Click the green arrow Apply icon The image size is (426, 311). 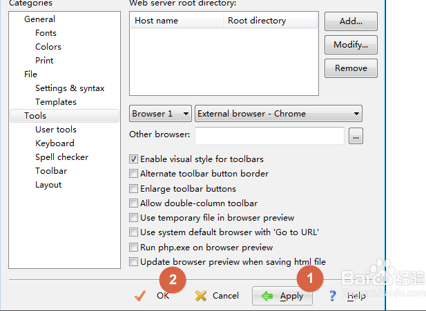(x=267, y=296)
